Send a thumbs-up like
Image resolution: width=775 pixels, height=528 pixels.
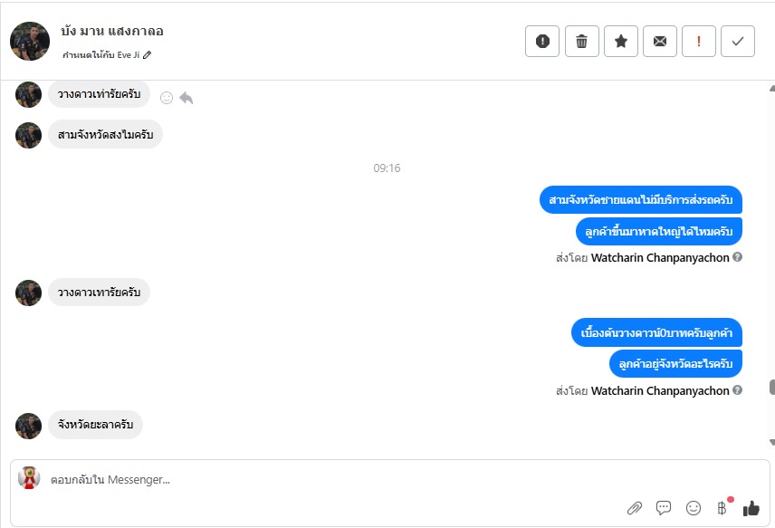[751, 508]
